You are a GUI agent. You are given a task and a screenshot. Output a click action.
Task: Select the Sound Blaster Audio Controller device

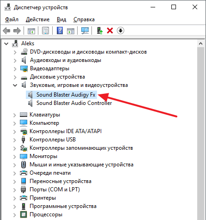[74, 103]
